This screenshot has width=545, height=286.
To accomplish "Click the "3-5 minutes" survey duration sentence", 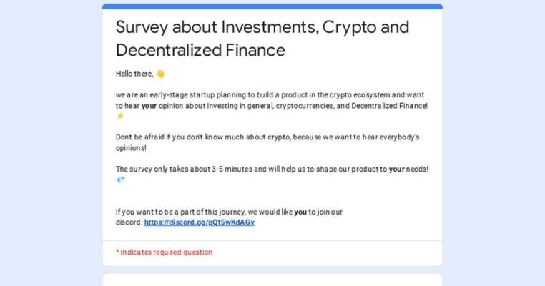I will click(x=250, y=169).
